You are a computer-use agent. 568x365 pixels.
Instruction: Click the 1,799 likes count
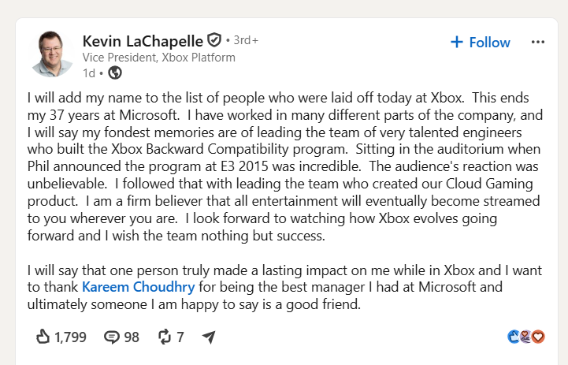pyautogui.click(x=70, y=337)
